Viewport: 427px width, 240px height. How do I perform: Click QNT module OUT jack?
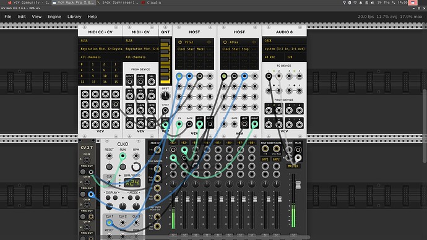[165, 125]
